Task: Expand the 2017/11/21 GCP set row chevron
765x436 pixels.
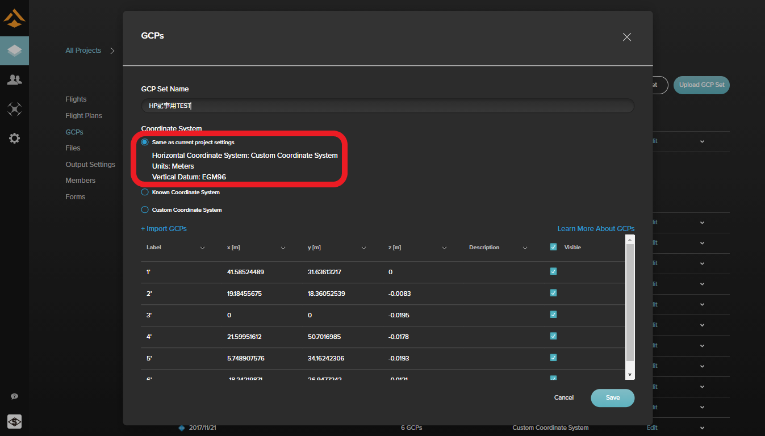Action: (x=702, y=427)
